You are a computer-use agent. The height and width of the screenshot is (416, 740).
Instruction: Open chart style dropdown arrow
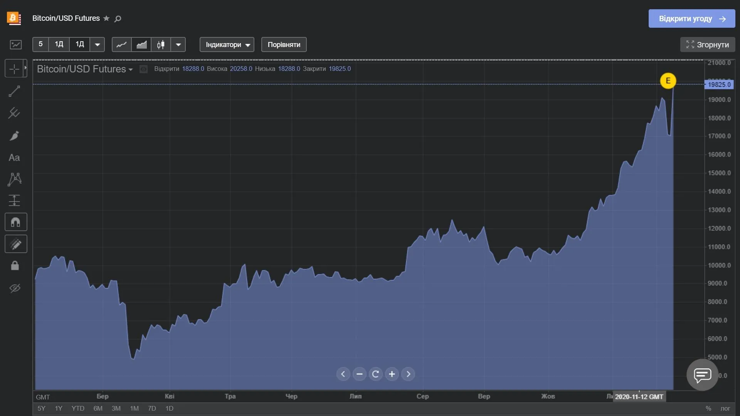[x=178, y=45]
